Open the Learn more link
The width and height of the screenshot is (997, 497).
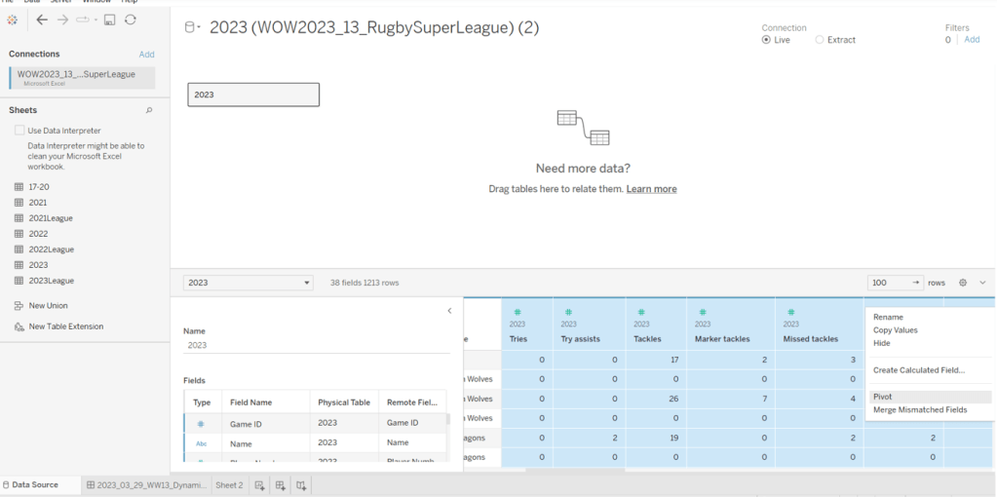point(651,189)
